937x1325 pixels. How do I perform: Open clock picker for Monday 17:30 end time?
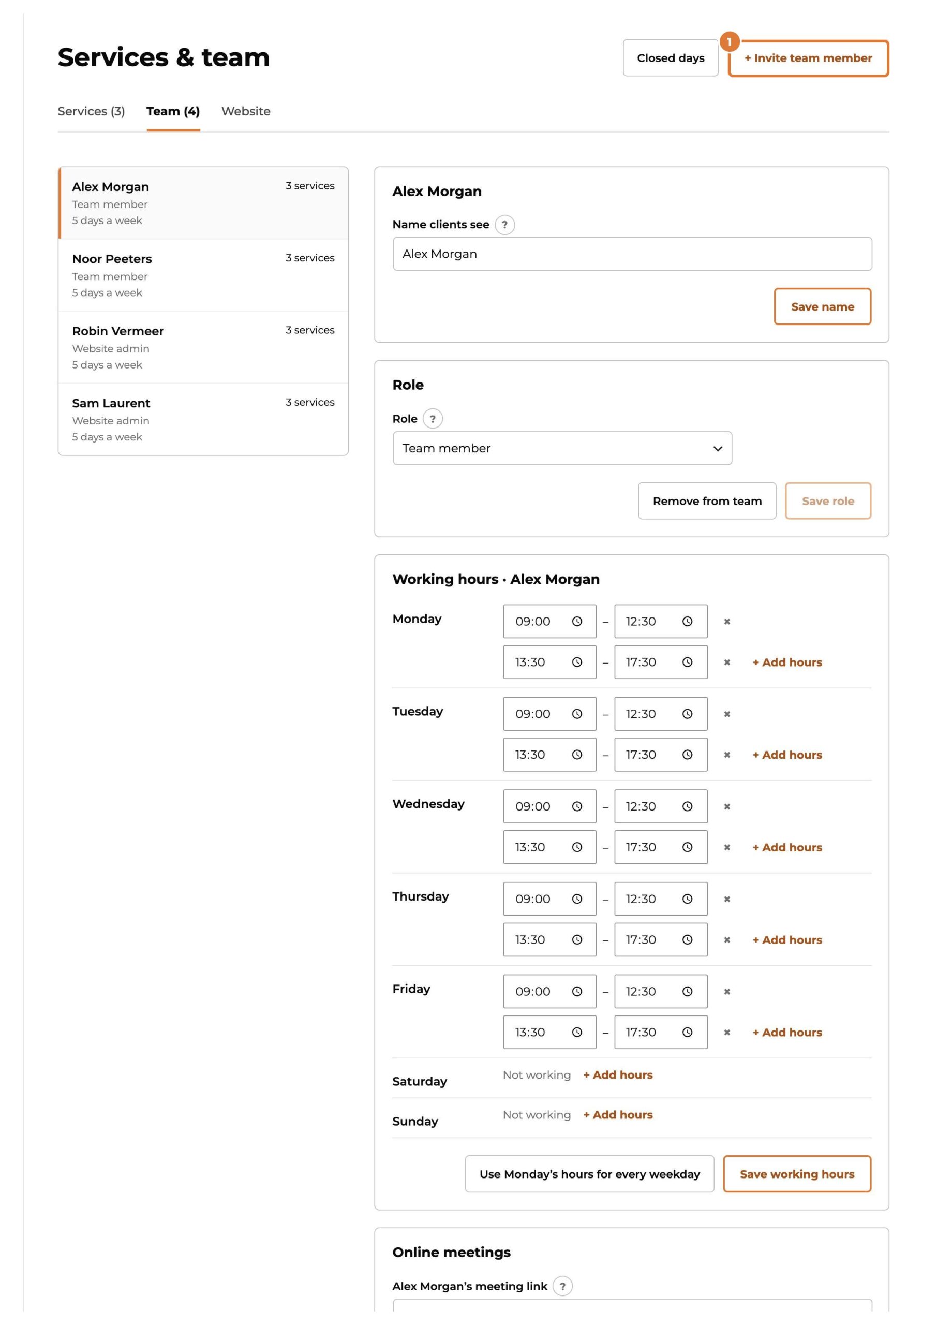[687, 662]
